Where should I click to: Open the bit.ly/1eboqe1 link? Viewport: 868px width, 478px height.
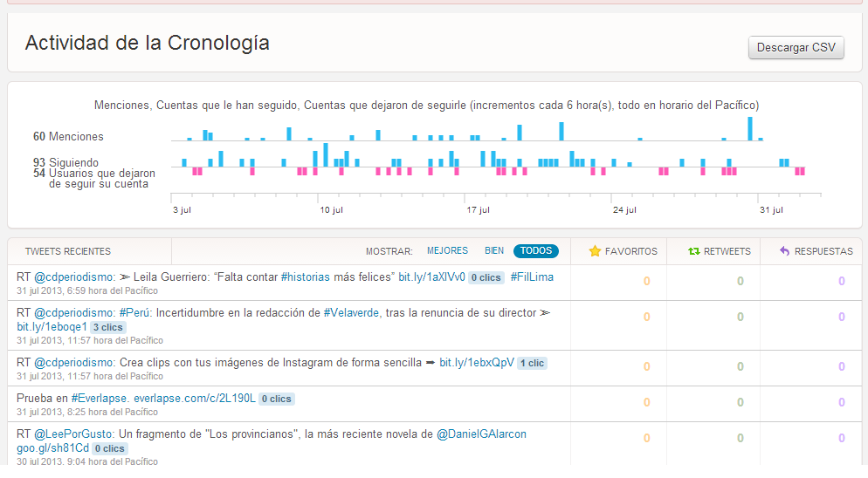coord(52,327)
